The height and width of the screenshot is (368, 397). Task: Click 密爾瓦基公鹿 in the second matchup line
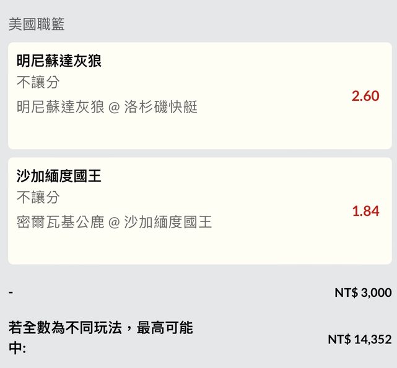pyautogui.click(x=60, y=222)
